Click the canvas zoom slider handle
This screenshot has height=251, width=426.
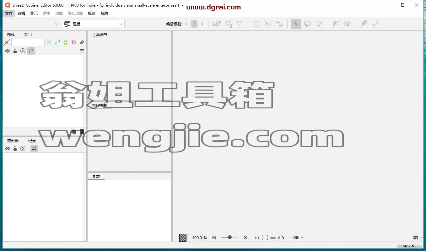(230, 237)
